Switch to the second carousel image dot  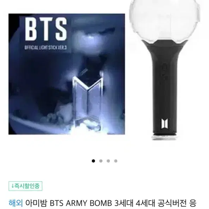click(x=101, y=161)
